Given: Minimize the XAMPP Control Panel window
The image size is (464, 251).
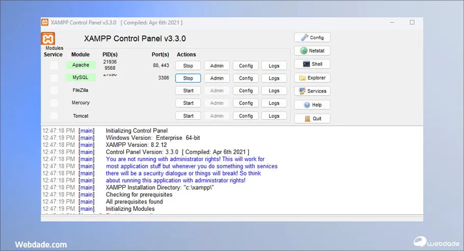Looking at the screenshot, I should click(392, 22).
